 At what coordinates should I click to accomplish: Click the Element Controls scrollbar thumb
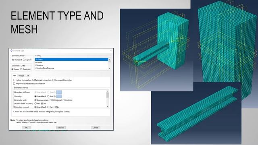tap(108, 95)
